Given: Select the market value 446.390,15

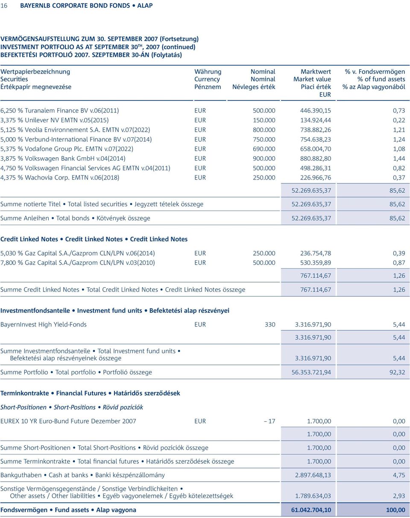Looking at the screenshot, I should 315,111.
